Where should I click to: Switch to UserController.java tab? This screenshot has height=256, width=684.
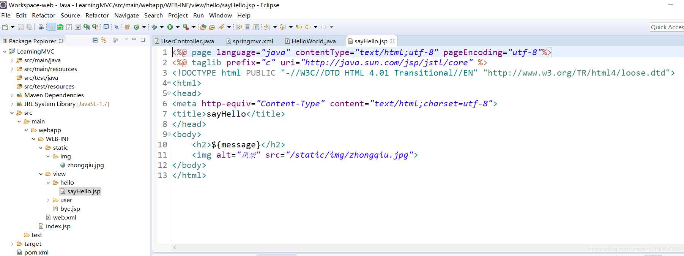(184, 41)
